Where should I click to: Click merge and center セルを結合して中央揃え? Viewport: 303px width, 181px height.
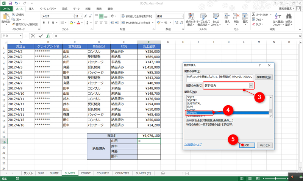click(x=136, y=23)
